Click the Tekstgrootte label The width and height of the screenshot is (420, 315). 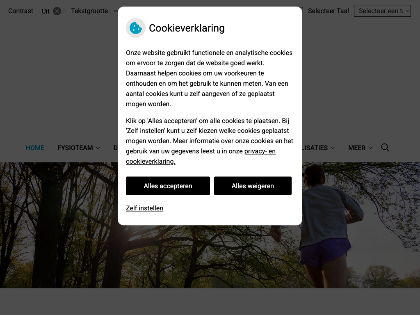89,11
